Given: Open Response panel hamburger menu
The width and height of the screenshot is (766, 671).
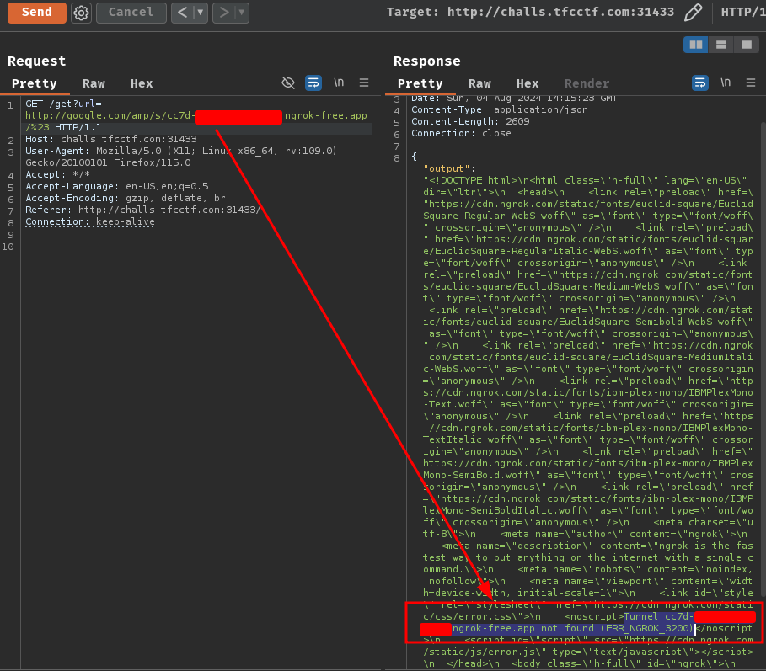Looking at the screenshot, I should [x=751, y=83].
